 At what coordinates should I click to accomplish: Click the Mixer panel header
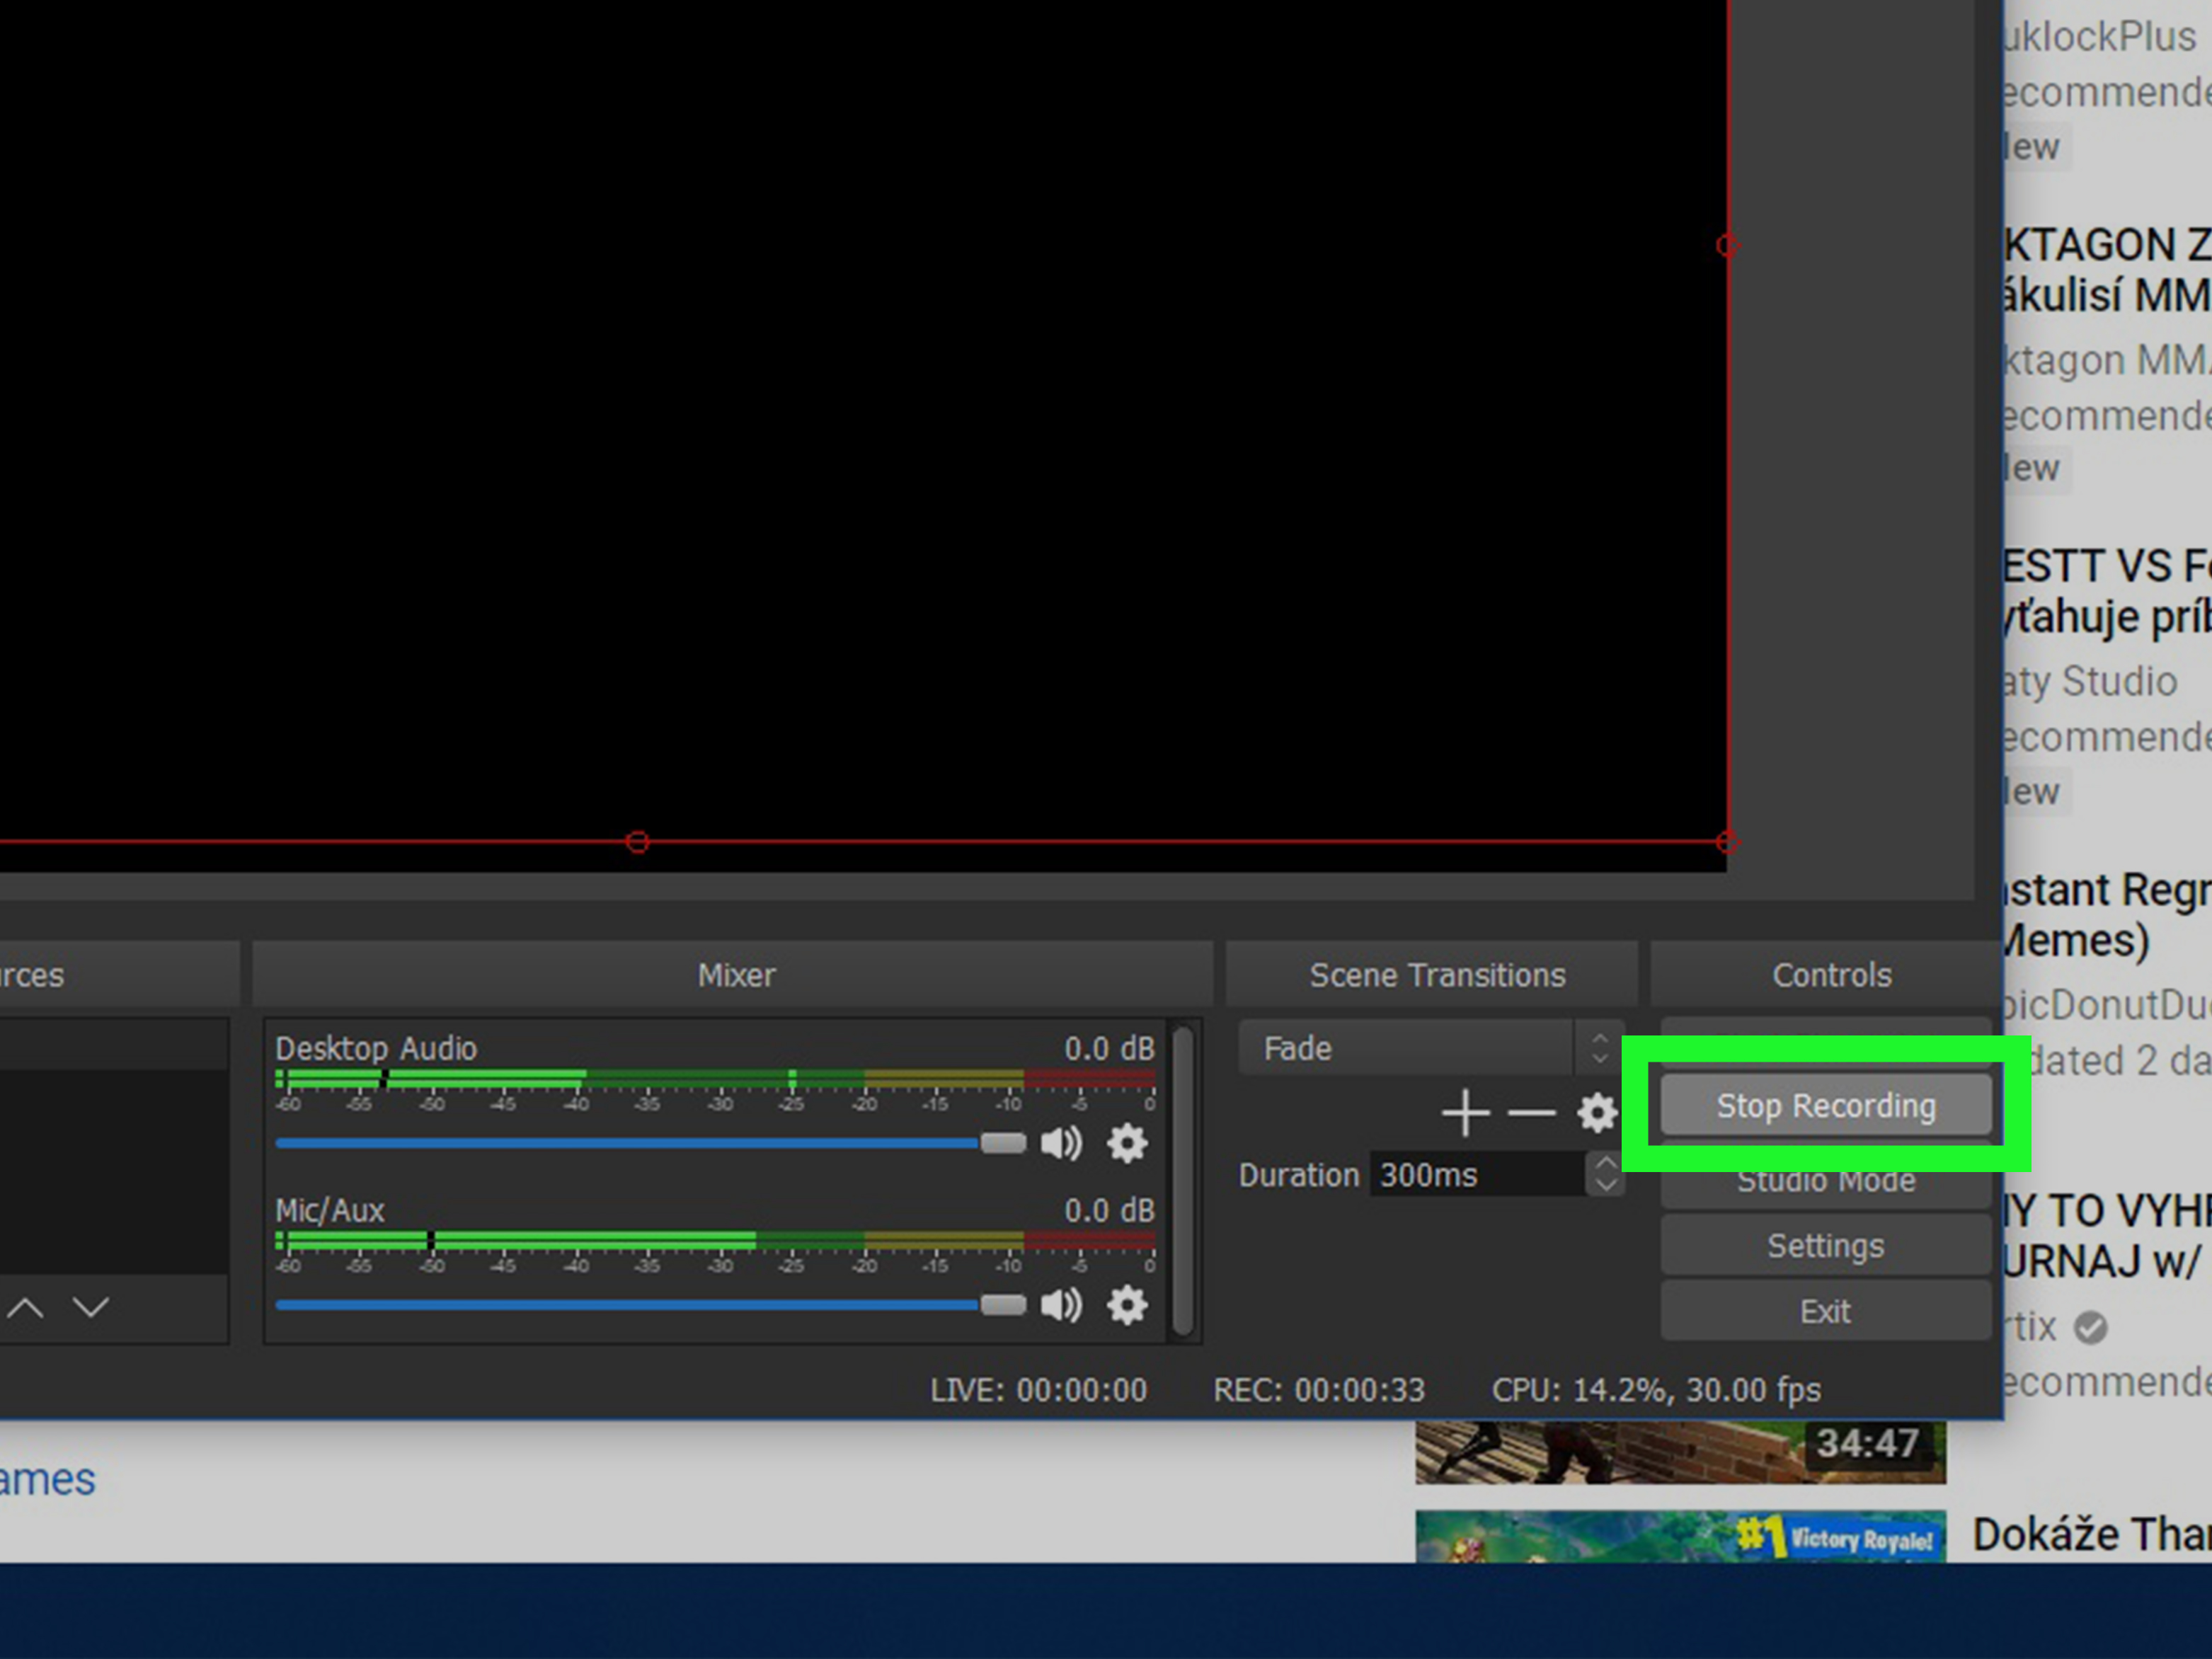[733, 974]
